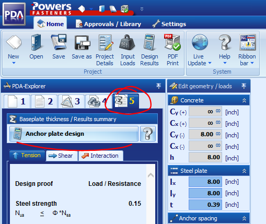Switch to the Tension results tab
This screenshot has width=266, height=224.
(27, 155)
